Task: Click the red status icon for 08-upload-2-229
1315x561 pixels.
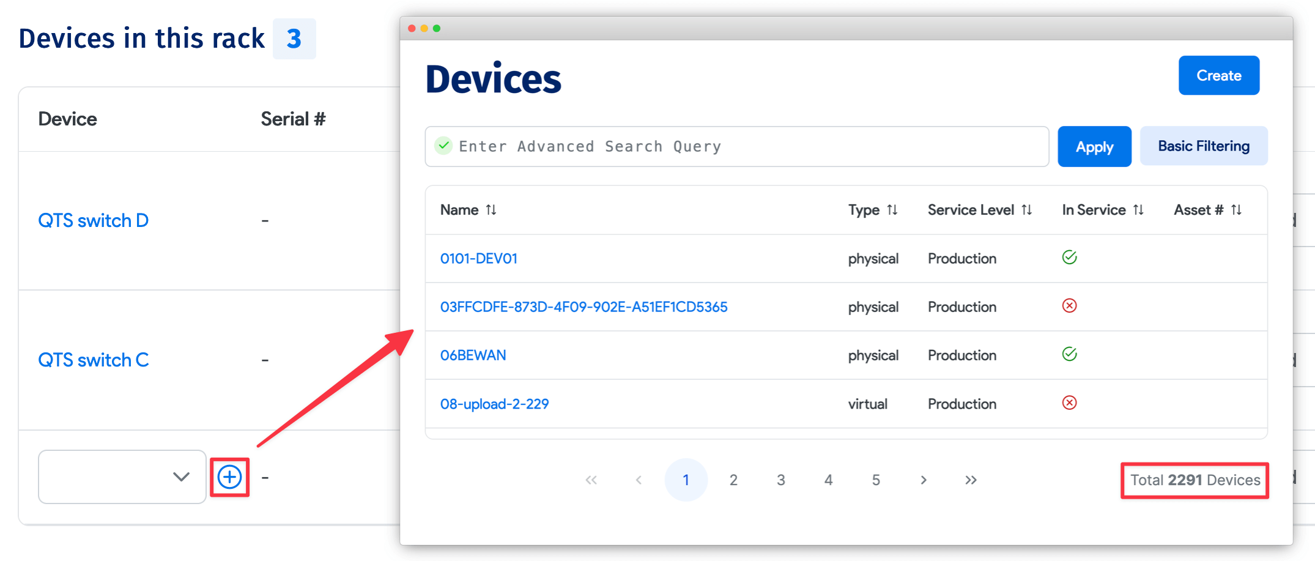Action: (1069, 403)
